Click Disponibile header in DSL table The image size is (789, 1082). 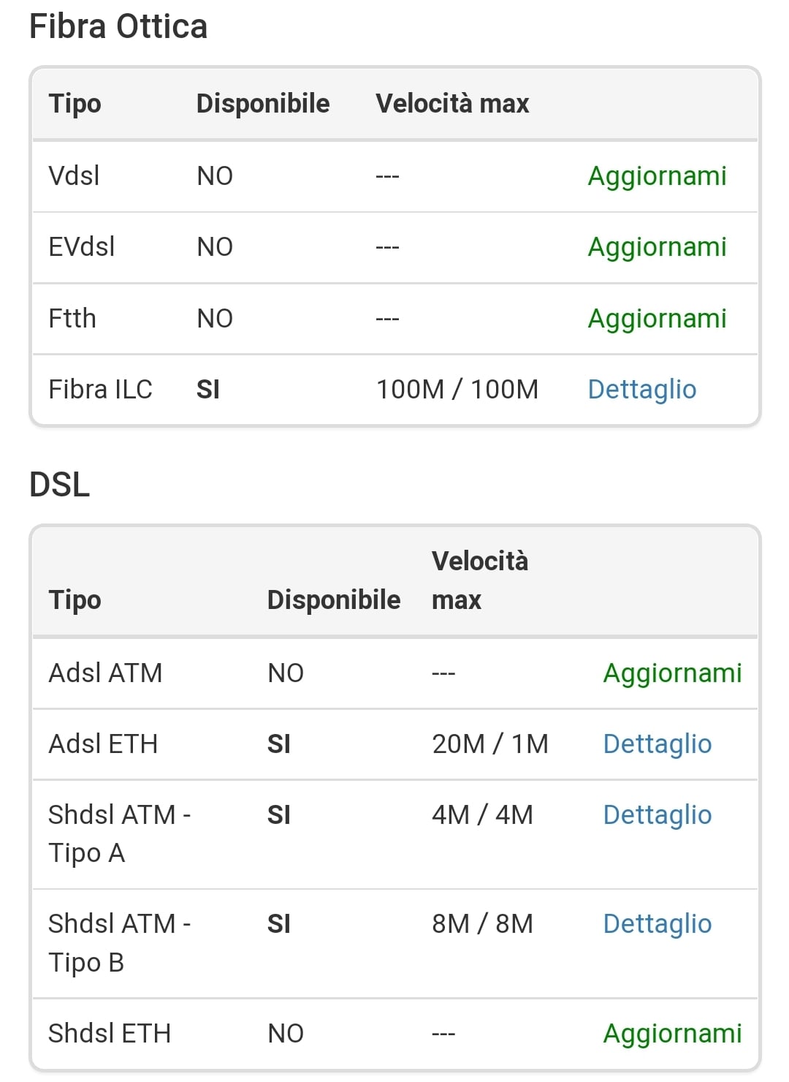[334, 600]
